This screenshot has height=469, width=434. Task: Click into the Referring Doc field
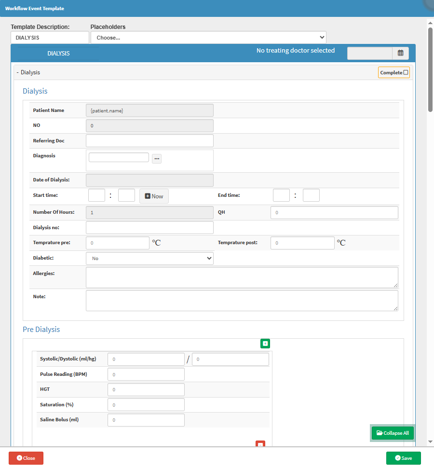click(x=149, y=141)
